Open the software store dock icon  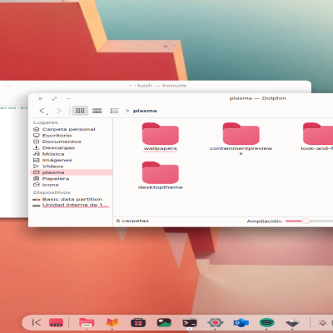tap(138, 322)
